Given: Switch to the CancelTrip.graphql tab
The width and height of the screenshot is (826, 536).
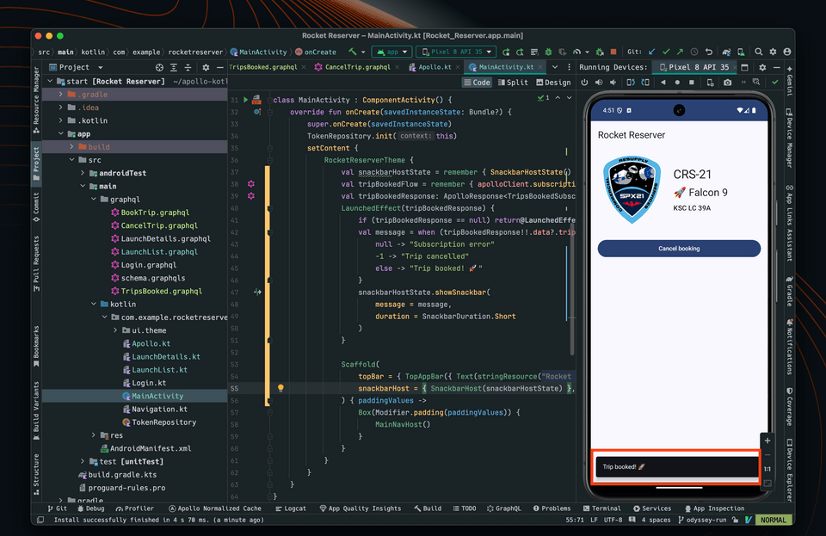Looking at the screenshot, I should pos(357,67).
